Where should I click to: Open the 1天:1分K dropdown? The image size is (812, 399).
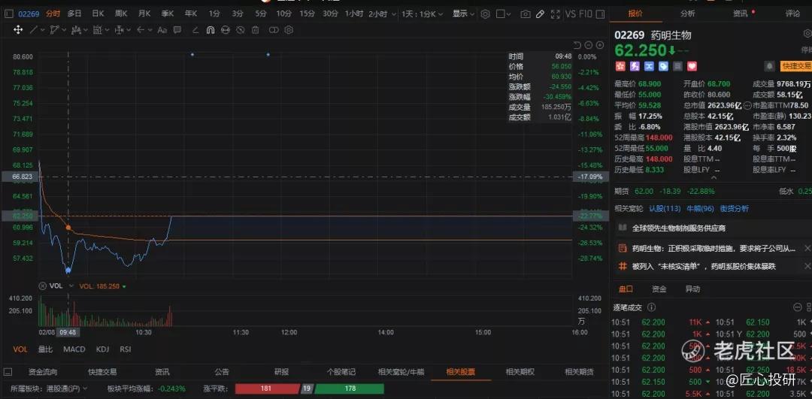click(x=423, y=14)
